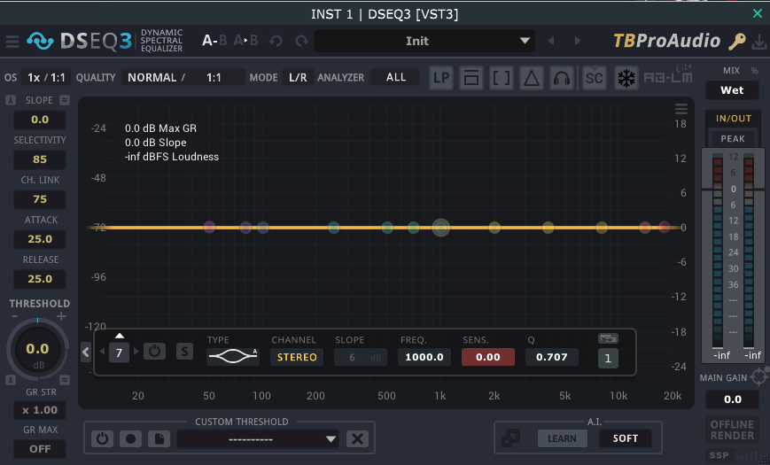770x465 pixels.
Task: Open the hamburger main menu
Action: (x=12, y=42)
